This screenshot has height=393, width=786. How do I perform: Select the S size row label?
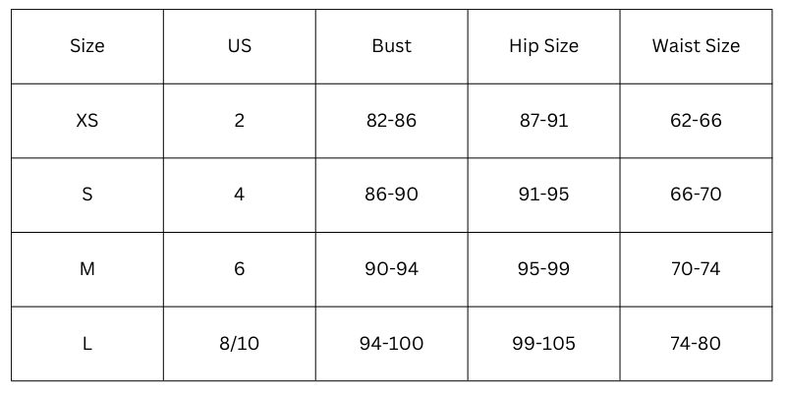coord(87,195)
